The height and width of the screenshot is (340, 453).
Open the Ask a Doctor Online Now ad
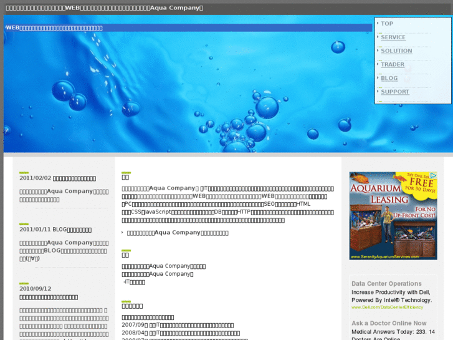click(x=389, y=323)
